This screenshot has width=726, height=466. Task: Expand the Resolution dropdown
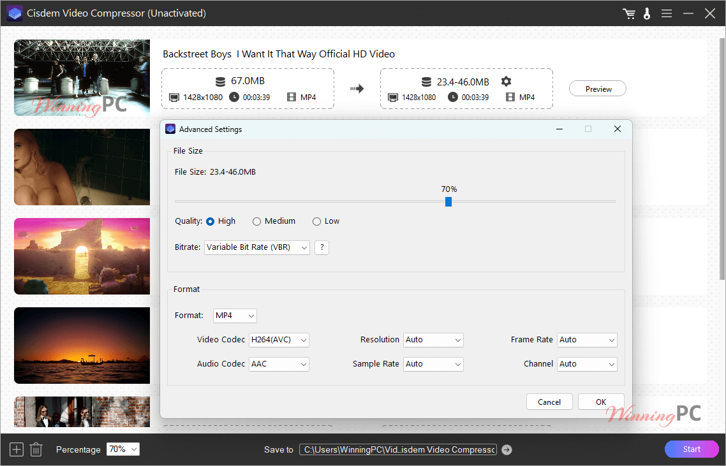(x=433, y=340)
